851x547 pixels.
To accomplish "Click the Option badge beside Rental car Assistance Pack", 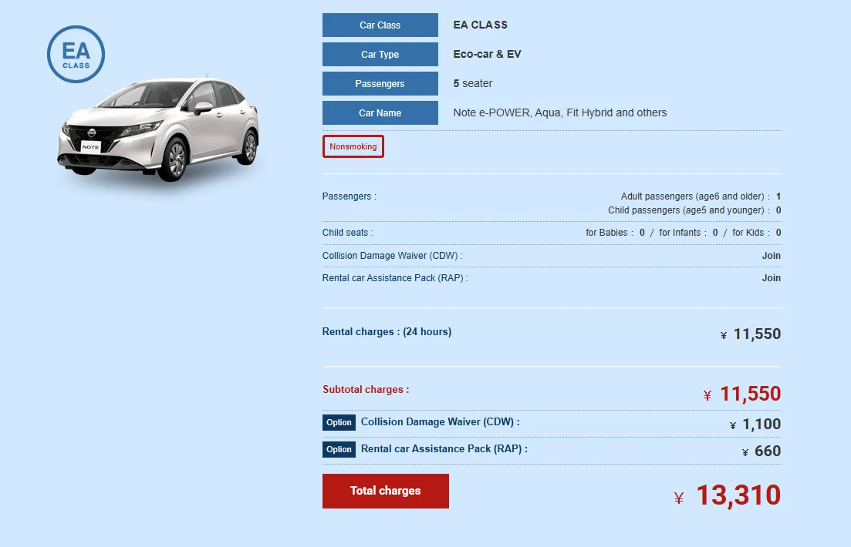I will [339, 449].
